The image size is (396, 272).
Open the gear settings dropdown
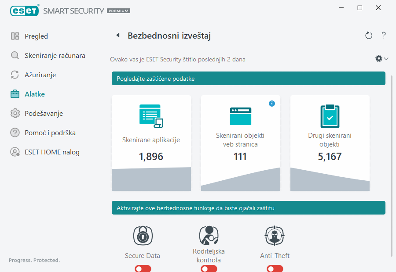coord(381,58)
